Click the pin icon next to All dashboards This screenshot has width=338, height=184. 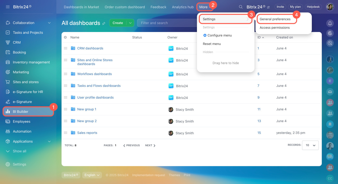pyautogui.click(x=104, y=23)
